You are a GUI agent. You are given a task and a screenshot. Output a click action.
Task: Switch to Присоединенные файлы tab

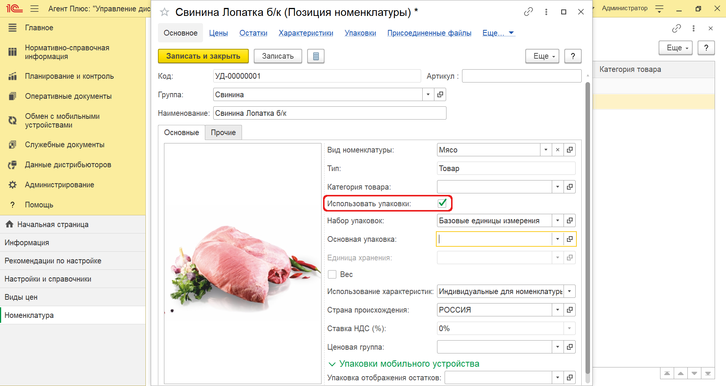point(429,33)
